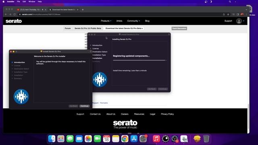Click Continue in the front installer window
Viewport: 258px width, 145px height.
click(x=84, y=106)
